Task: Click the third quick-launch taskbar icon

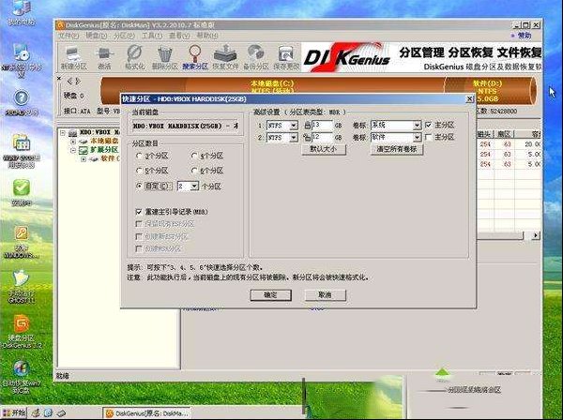Action: click(x=61, y=413)
